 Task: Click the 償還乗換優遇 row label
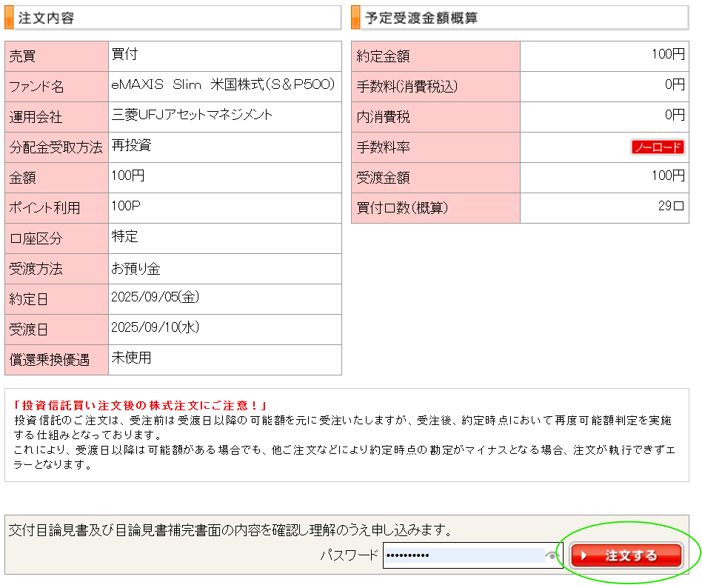pos(50,360)
